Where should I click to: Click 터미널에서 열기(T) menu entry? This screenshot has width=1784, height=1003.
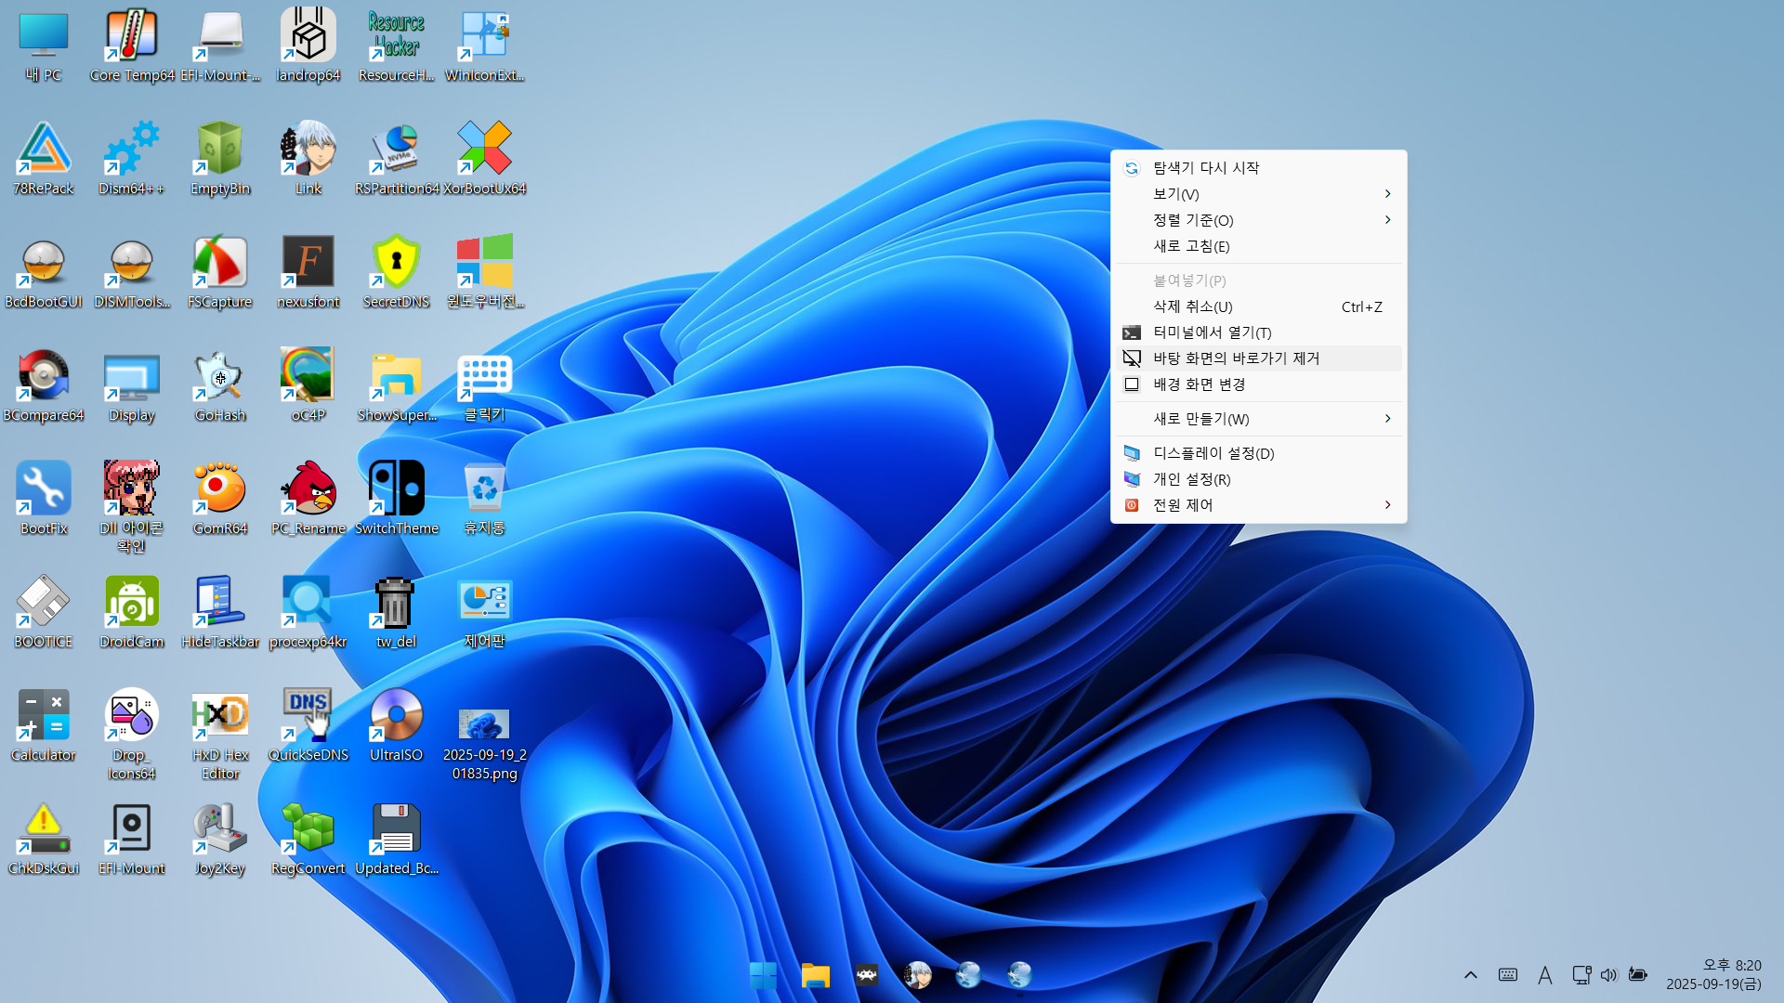pyautogui.click(x=1212, y=332)
